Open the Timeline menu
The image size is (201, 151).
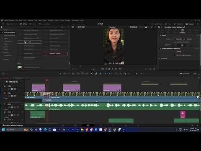pos(30,21)
